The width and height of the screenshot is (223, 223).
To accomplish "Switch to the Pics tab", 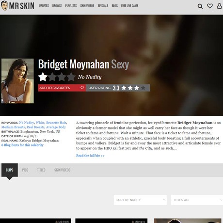I will (x=25, y=170).
